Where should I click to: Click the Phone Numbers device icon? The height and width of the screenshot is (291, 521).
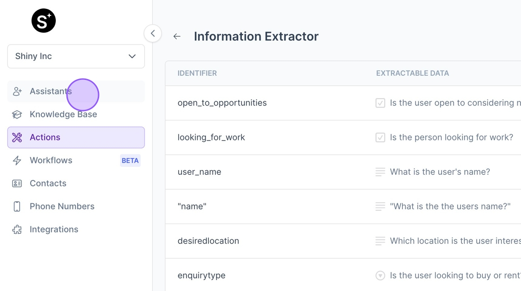[x=17, y=206]
